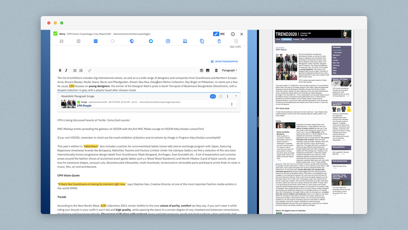Click the greyed document history icon
The width and height of the screenshot is (408, 230).
coord(236,41)
